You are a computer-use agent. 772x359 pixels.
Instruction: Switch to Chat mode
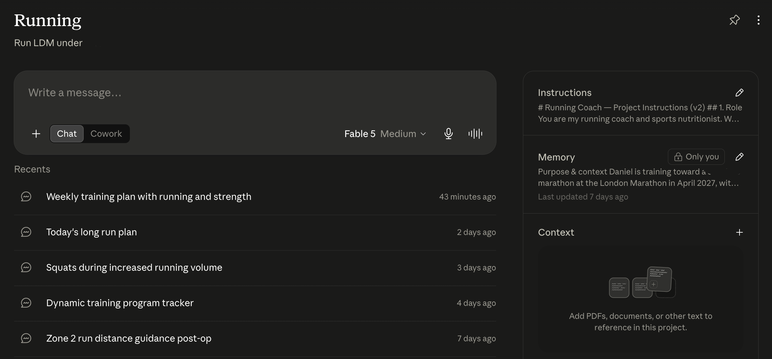click(67, 134)
